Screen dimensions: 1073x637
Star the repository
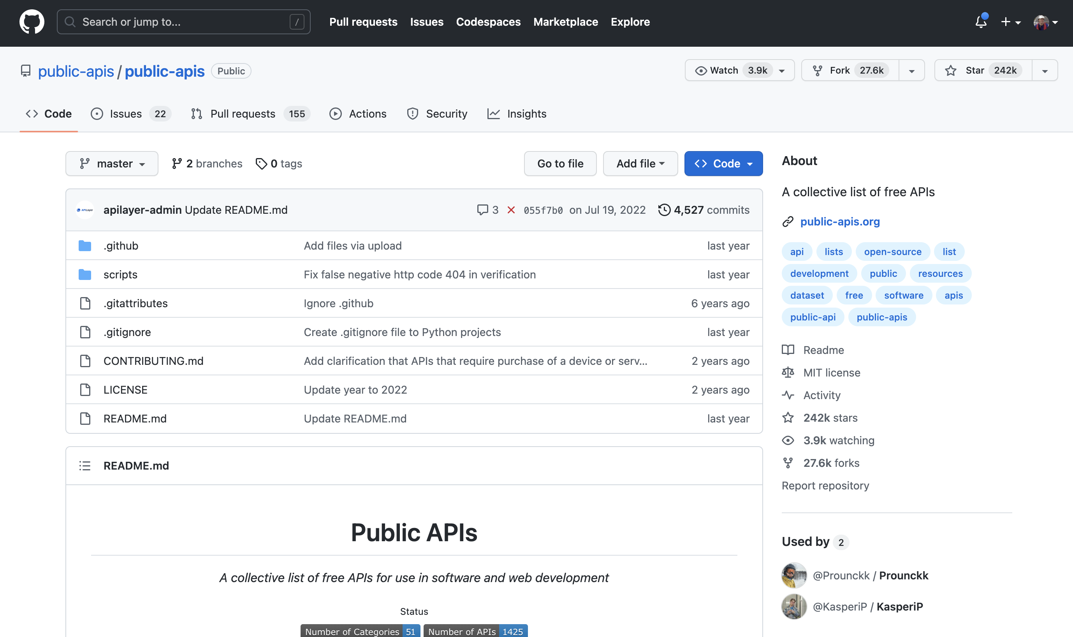coord(983,70)
